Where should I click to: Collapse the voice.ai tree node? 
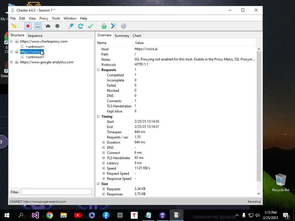[x=12, y=52]
